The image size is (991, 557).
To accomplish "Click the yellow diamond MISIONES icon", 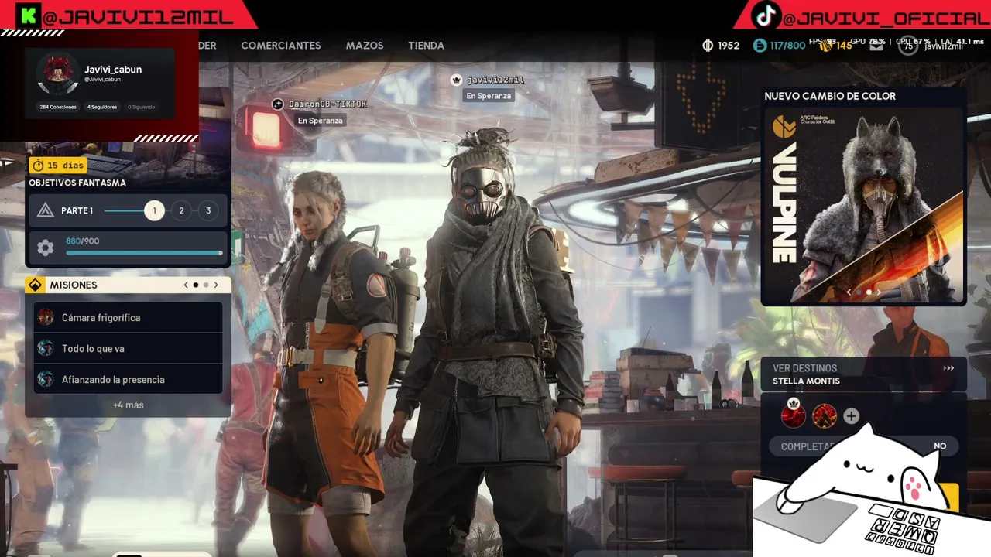I will coord(35,285).
